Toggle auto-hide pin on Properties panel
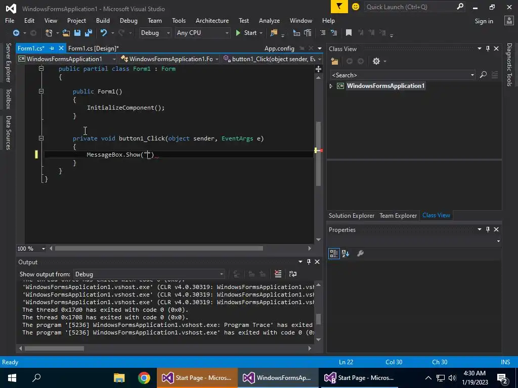518x388 pixels. 488,229
